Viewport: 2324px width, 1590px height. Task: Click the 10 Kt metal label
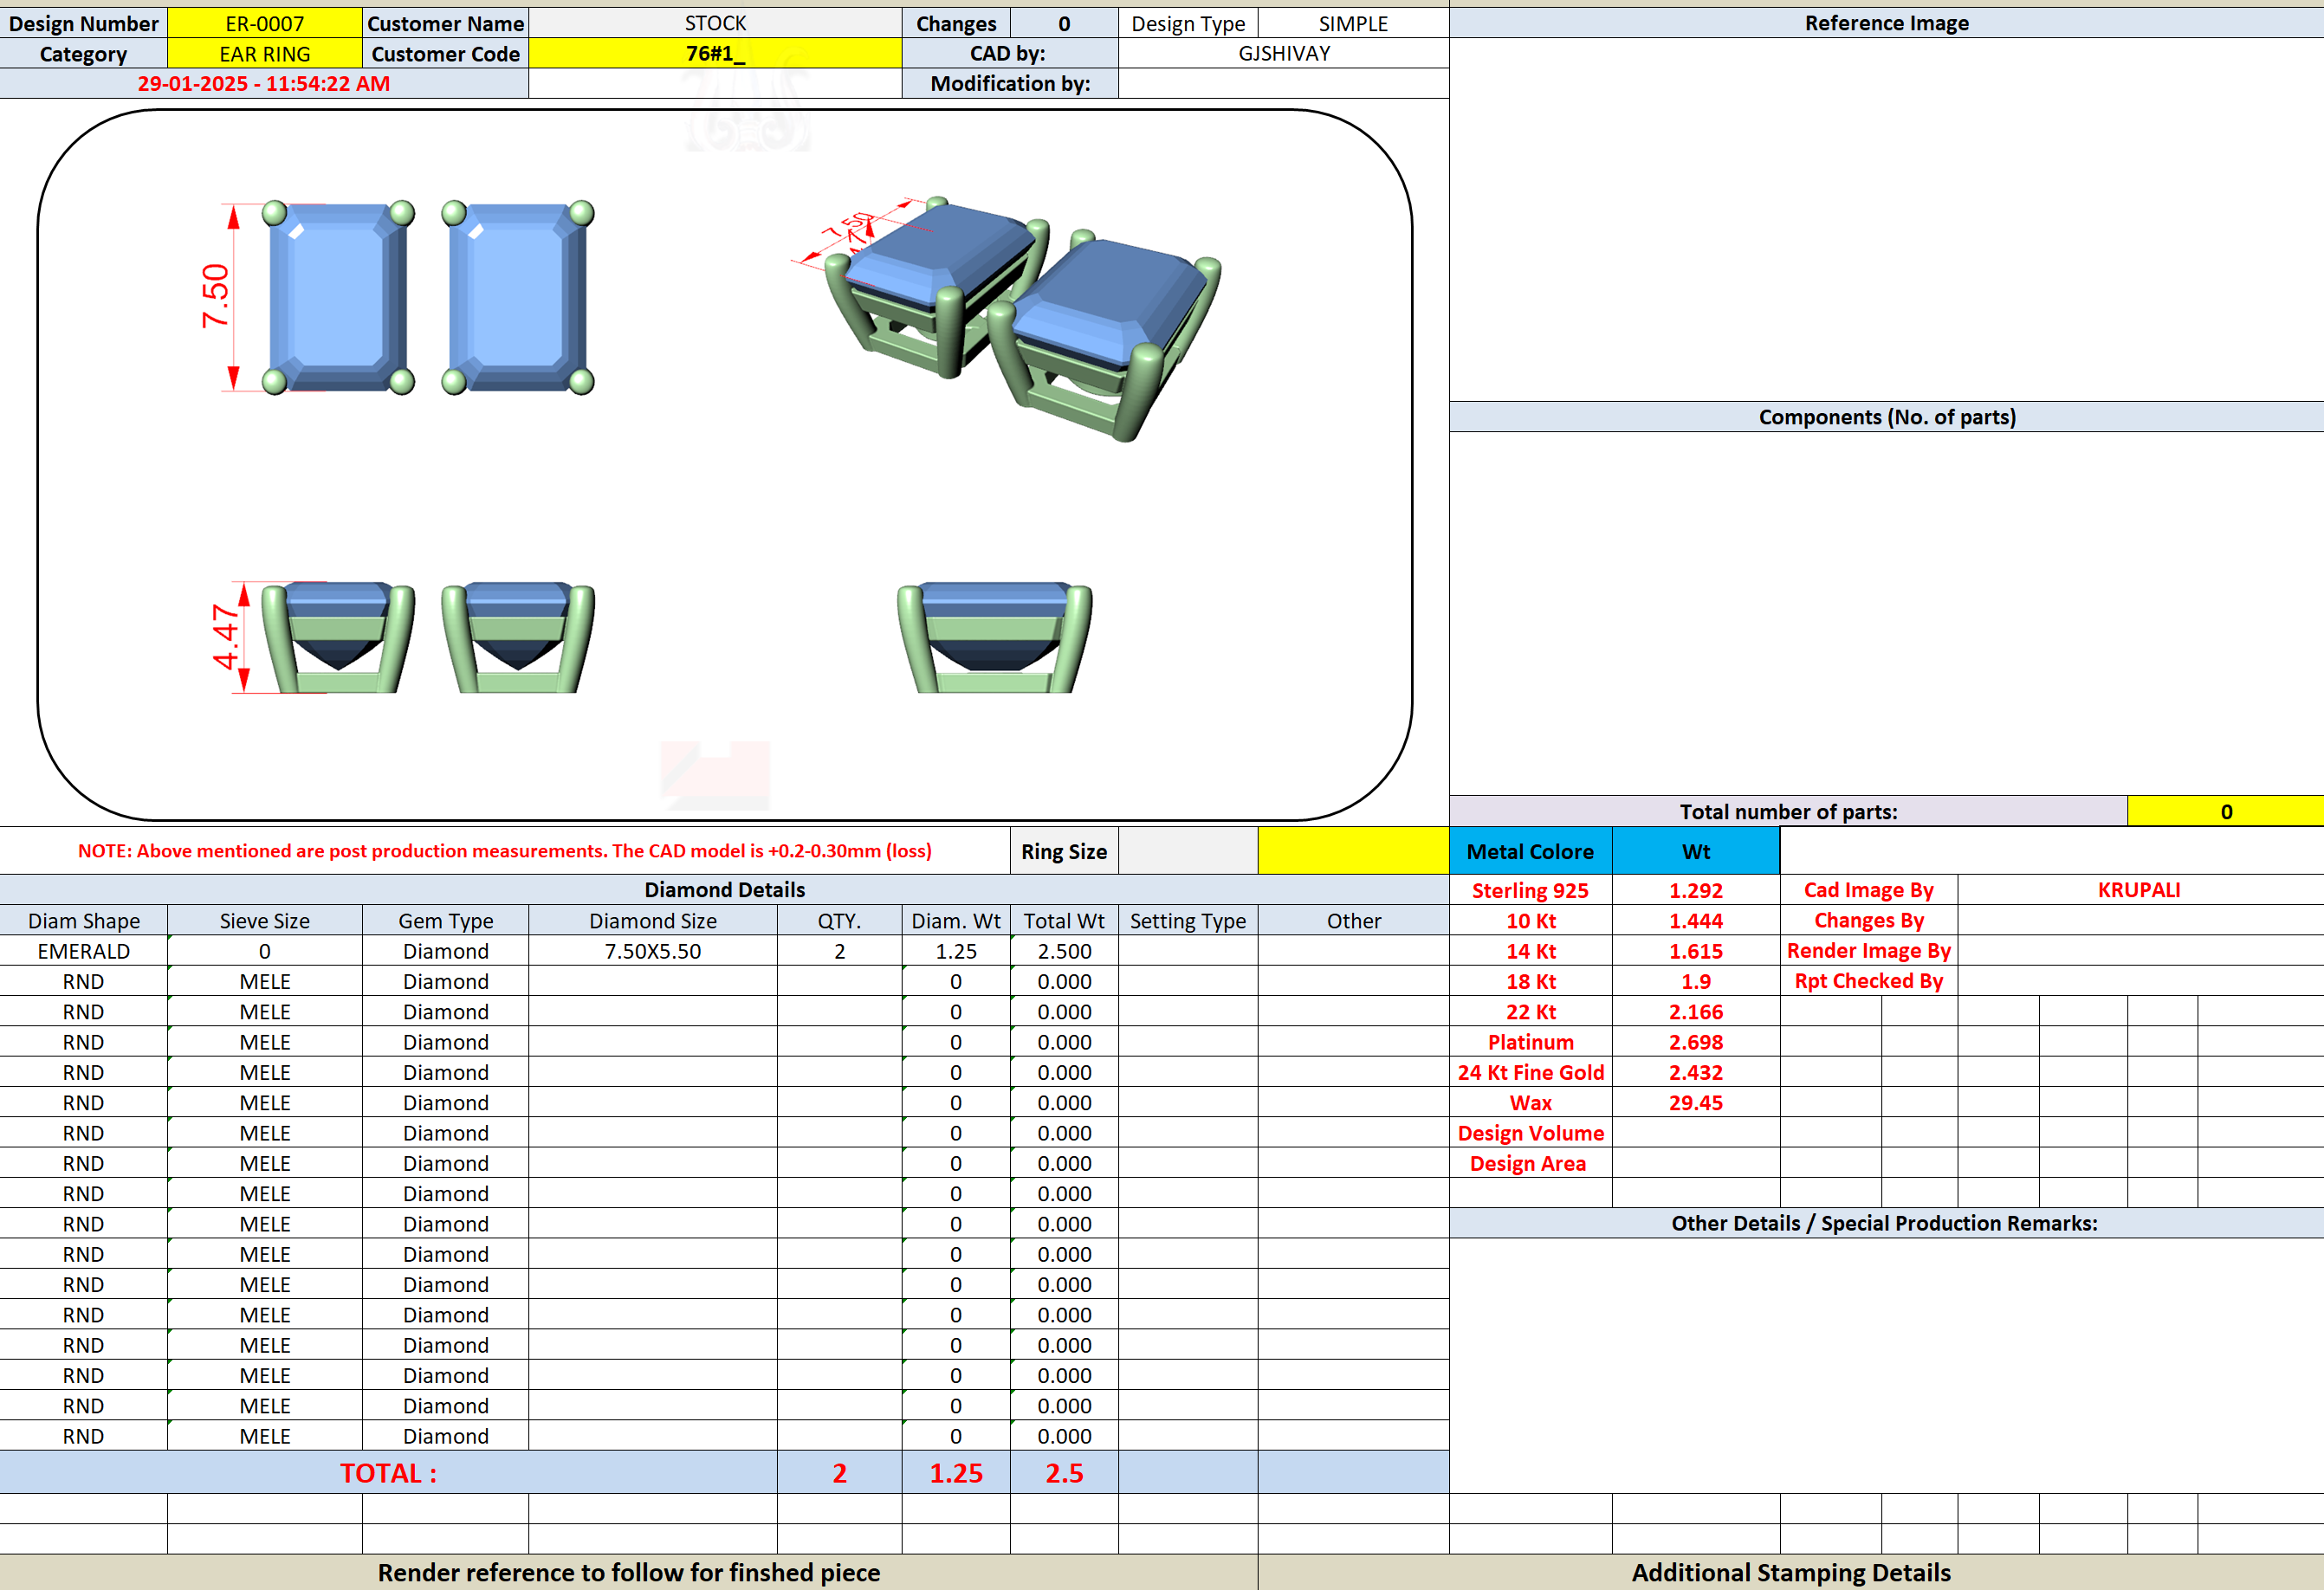pyautogui.click(x=1530, y=920)
